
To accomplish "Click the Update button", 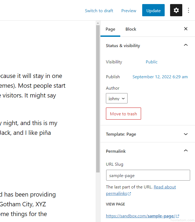I will coord(153,11).
